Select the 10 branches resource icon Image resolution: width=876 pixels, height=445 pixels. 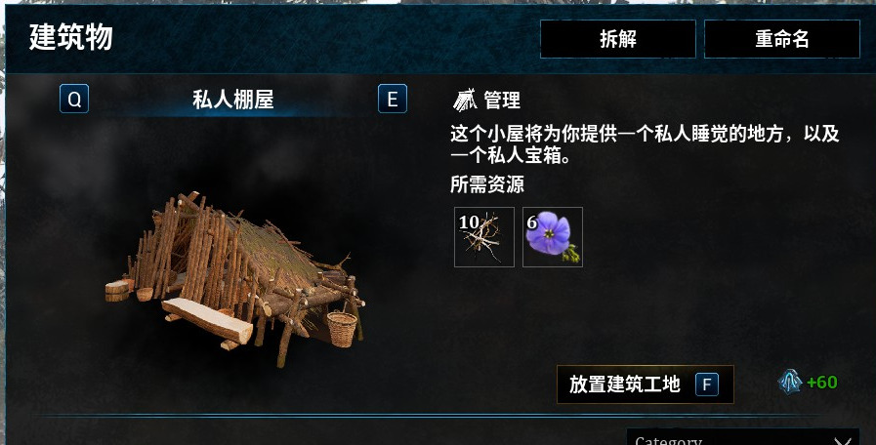(x=484, y=237)
